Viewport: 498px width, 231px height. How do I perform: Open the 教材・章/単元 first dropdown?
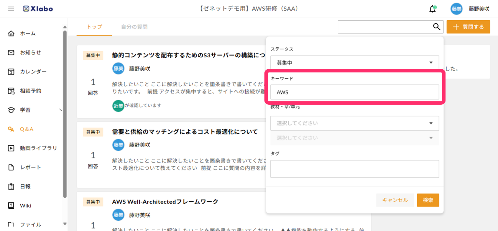[x=355, y=124]
